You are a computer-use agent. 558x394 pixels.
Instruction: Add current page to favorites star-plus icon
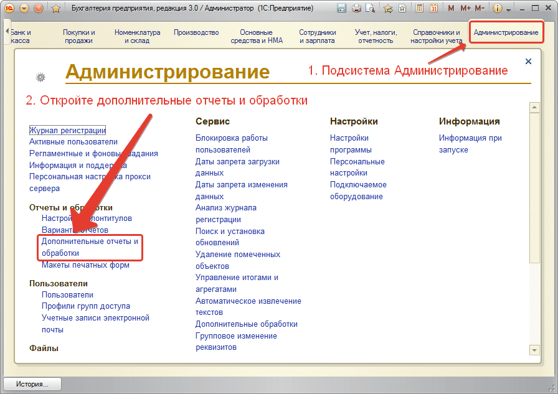[x=388, y=8]
